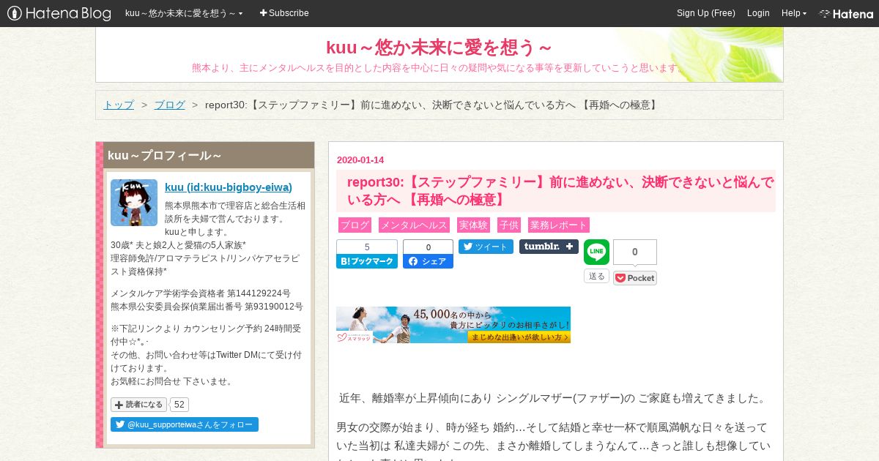Viewport: 879px width, 461px height.
Task: Select the ブログ category tag
Action: point(355,225)
